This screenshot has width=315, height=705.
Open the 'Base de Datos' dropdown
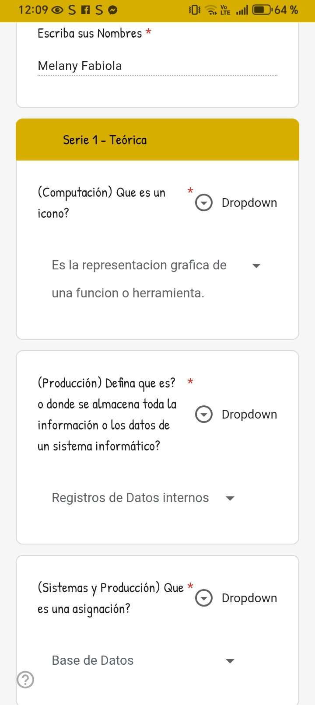tap(230, 661)
